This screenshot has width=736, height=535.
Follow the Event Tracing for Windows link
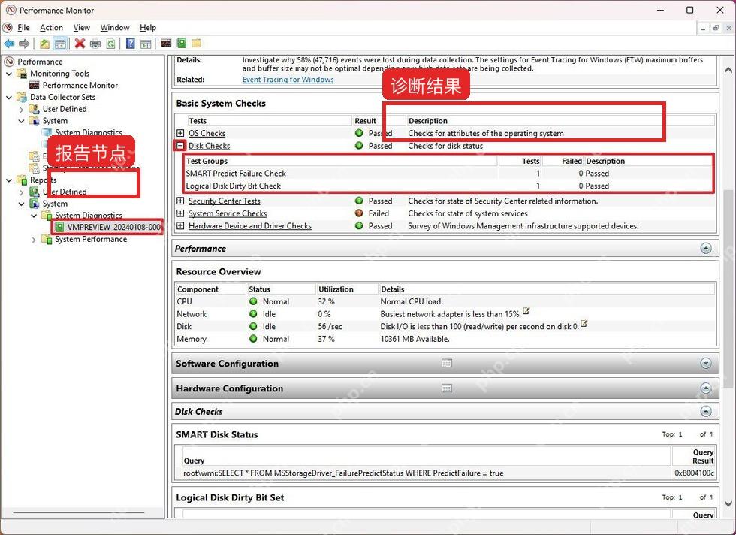[288, 80]
